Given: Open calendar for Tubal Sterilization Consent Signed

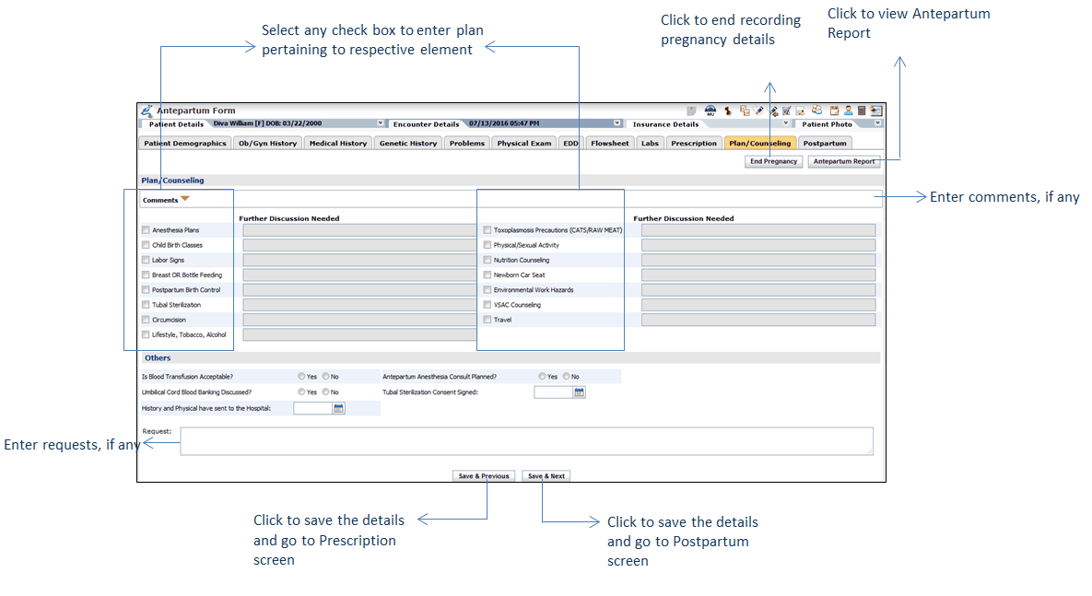Looking at the screenshot, I should pyautogui.click(x=579, y=392).
